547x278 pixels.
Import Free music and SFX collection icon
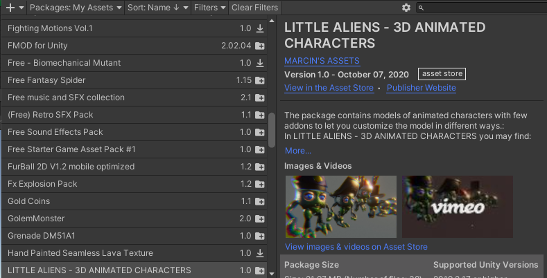pos(259,98)
